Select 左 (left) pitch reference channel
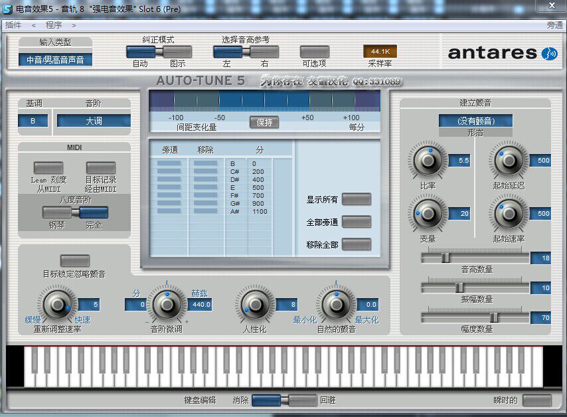 [x=227, y=52]
